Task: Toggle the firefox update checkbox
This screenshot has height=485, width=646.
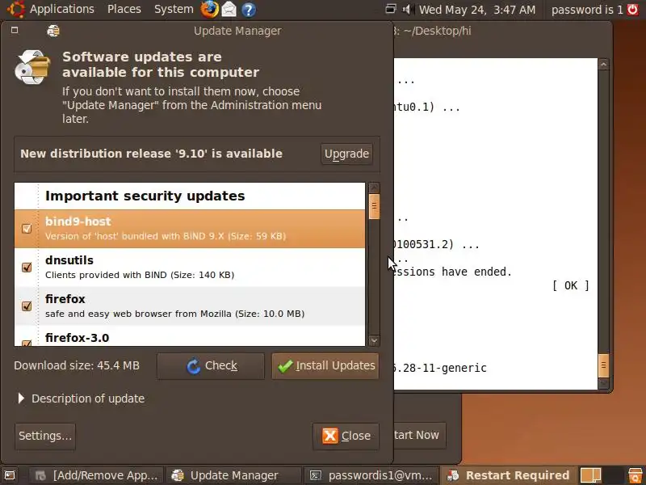Action: pos(27,306)
